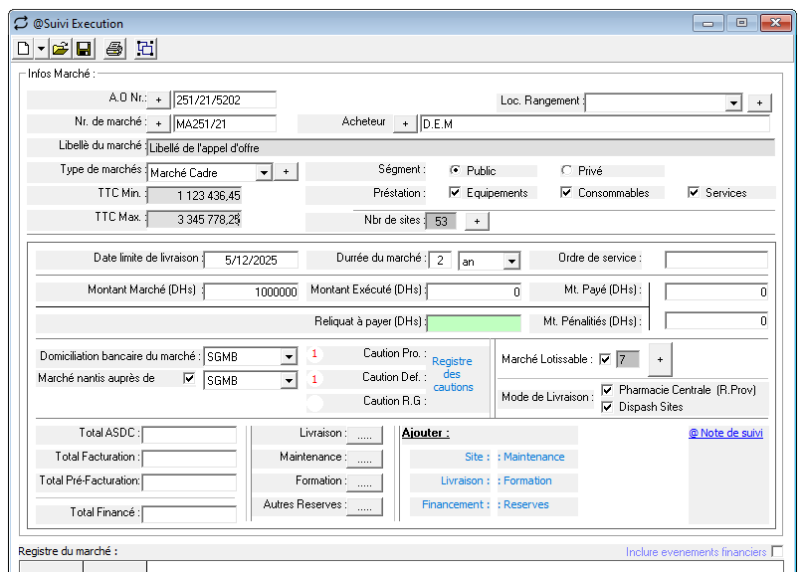Click the fit-to-frame toolbar icon
Screen dimensions: 805x572
(145, 48)
